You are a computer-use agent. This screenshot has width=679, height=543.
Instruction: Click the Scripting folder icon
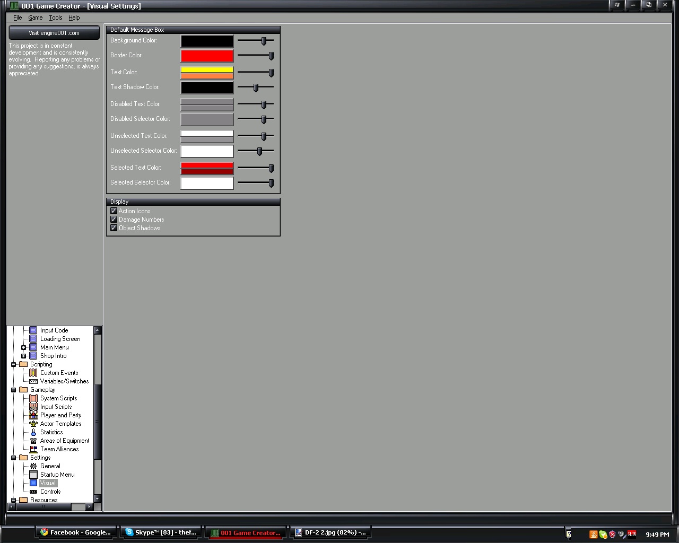tap(23, 364)
